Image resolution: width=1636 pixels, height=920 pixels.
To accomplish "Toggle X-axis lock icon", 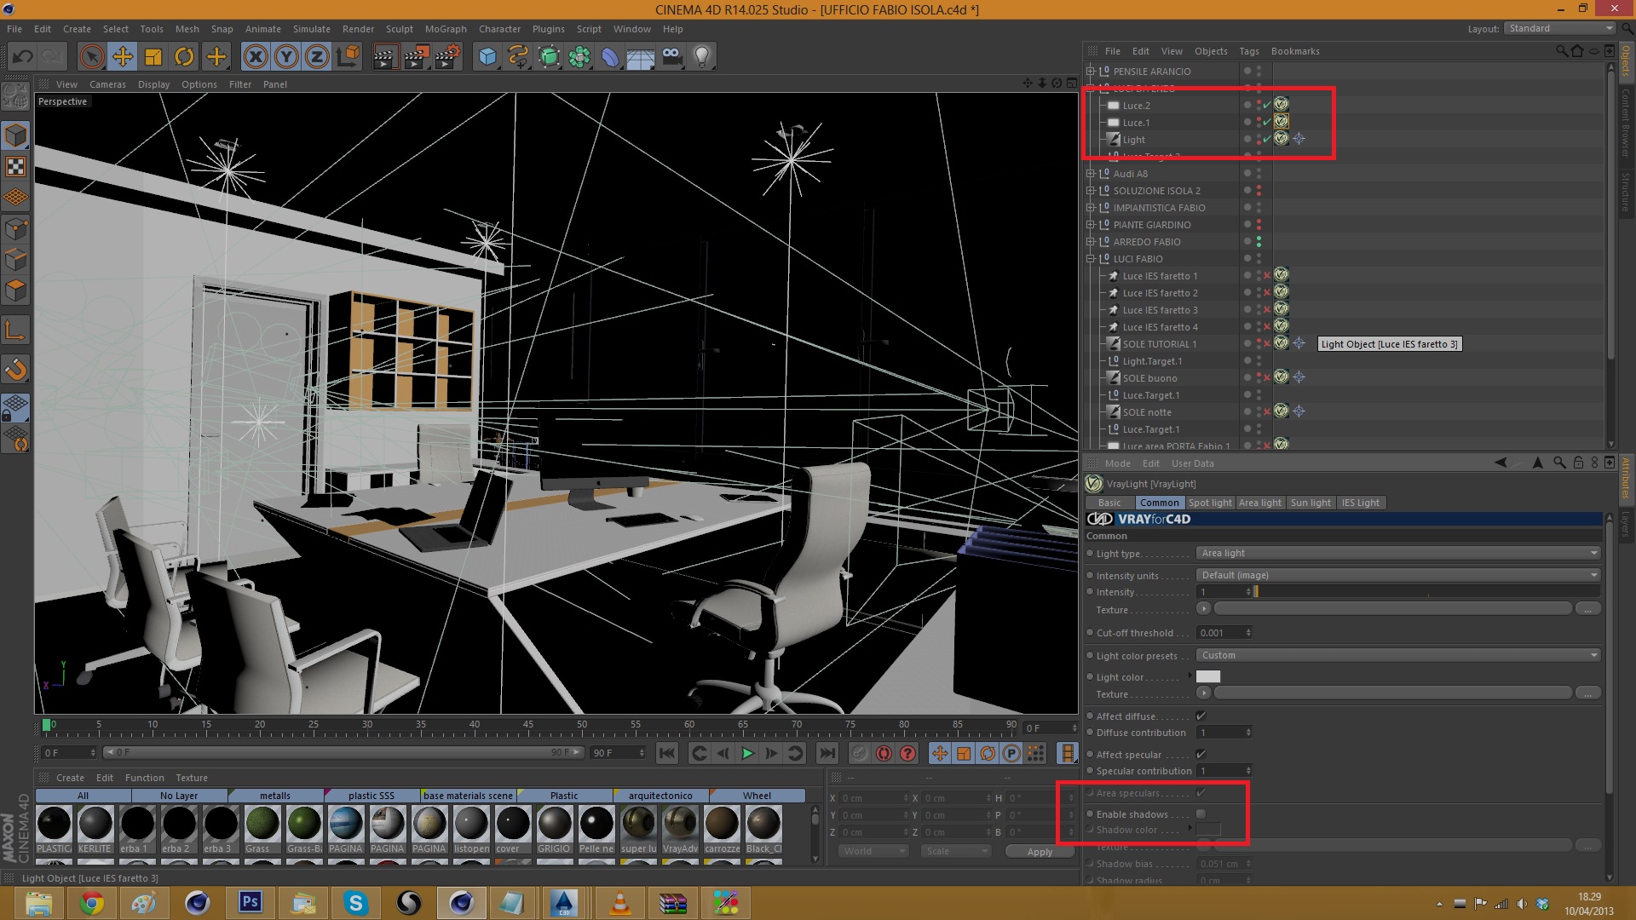I will [x=255, y=57].
